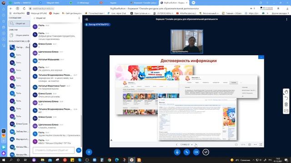This screenshot has width=291, height=163.
Task: Open the weather widget in taskbar
Action: [x=241, y=160]
